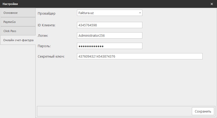Switch to the Основное tab
The image size is (217, 118).
(18, 13)
